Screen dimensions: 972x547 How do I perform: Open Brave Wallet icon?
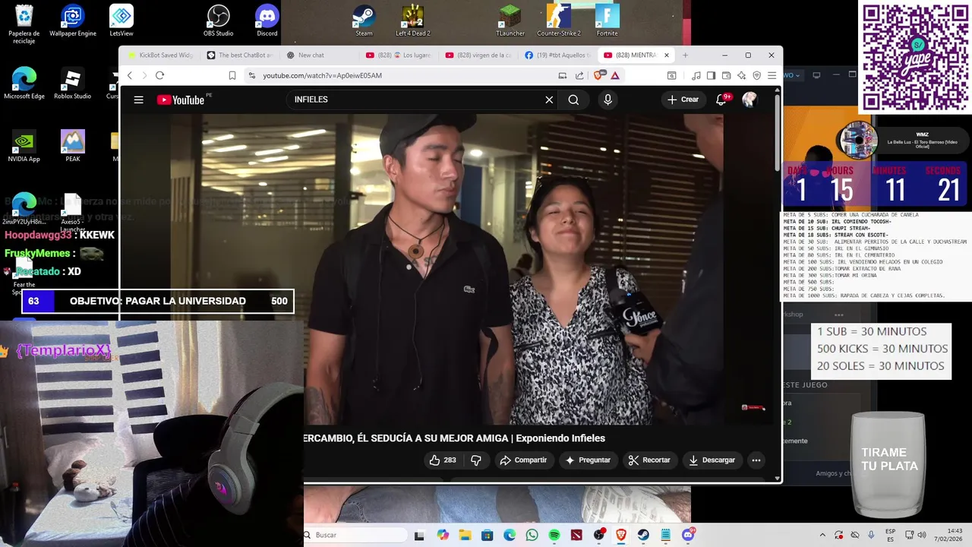click(726, 75)
